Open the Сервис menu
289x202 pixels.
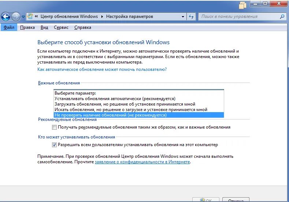(61, 27)
